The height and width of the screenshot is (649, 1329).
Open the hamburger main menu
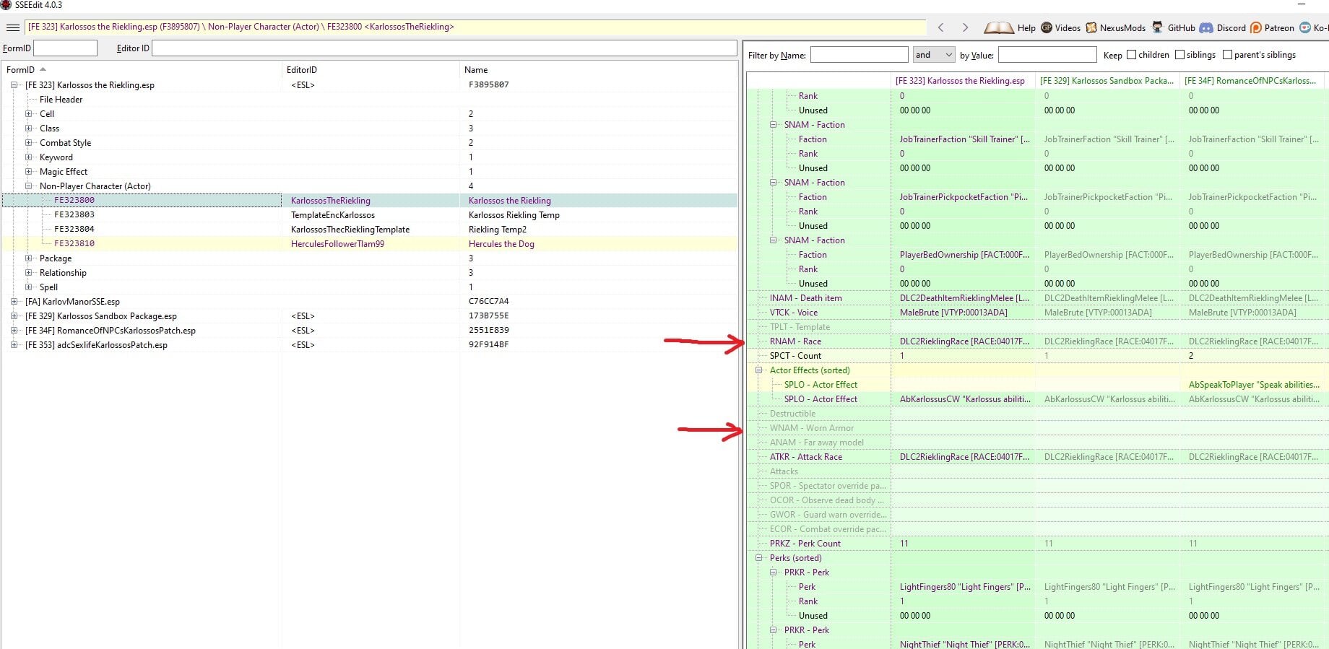(x=12, y=27)
